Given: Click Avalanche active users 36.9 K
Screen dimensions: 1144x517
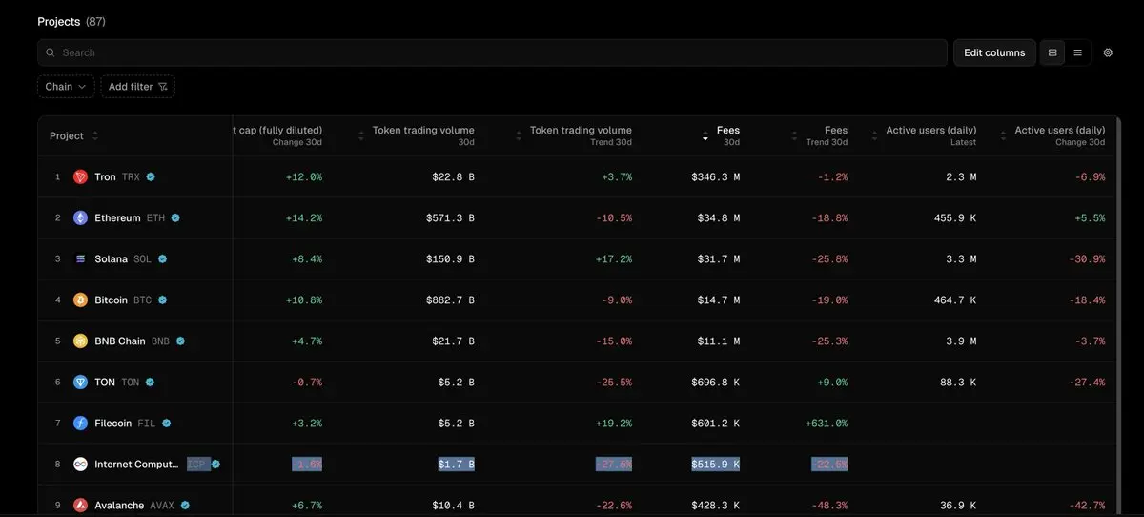Looking at the screenshot, I should click(x=956, y=506).
